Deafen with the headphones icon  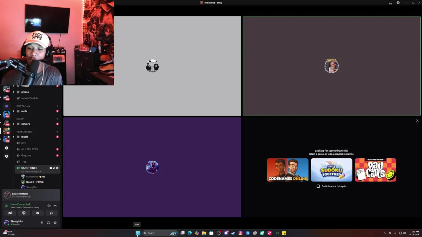[x=48, y=223]
